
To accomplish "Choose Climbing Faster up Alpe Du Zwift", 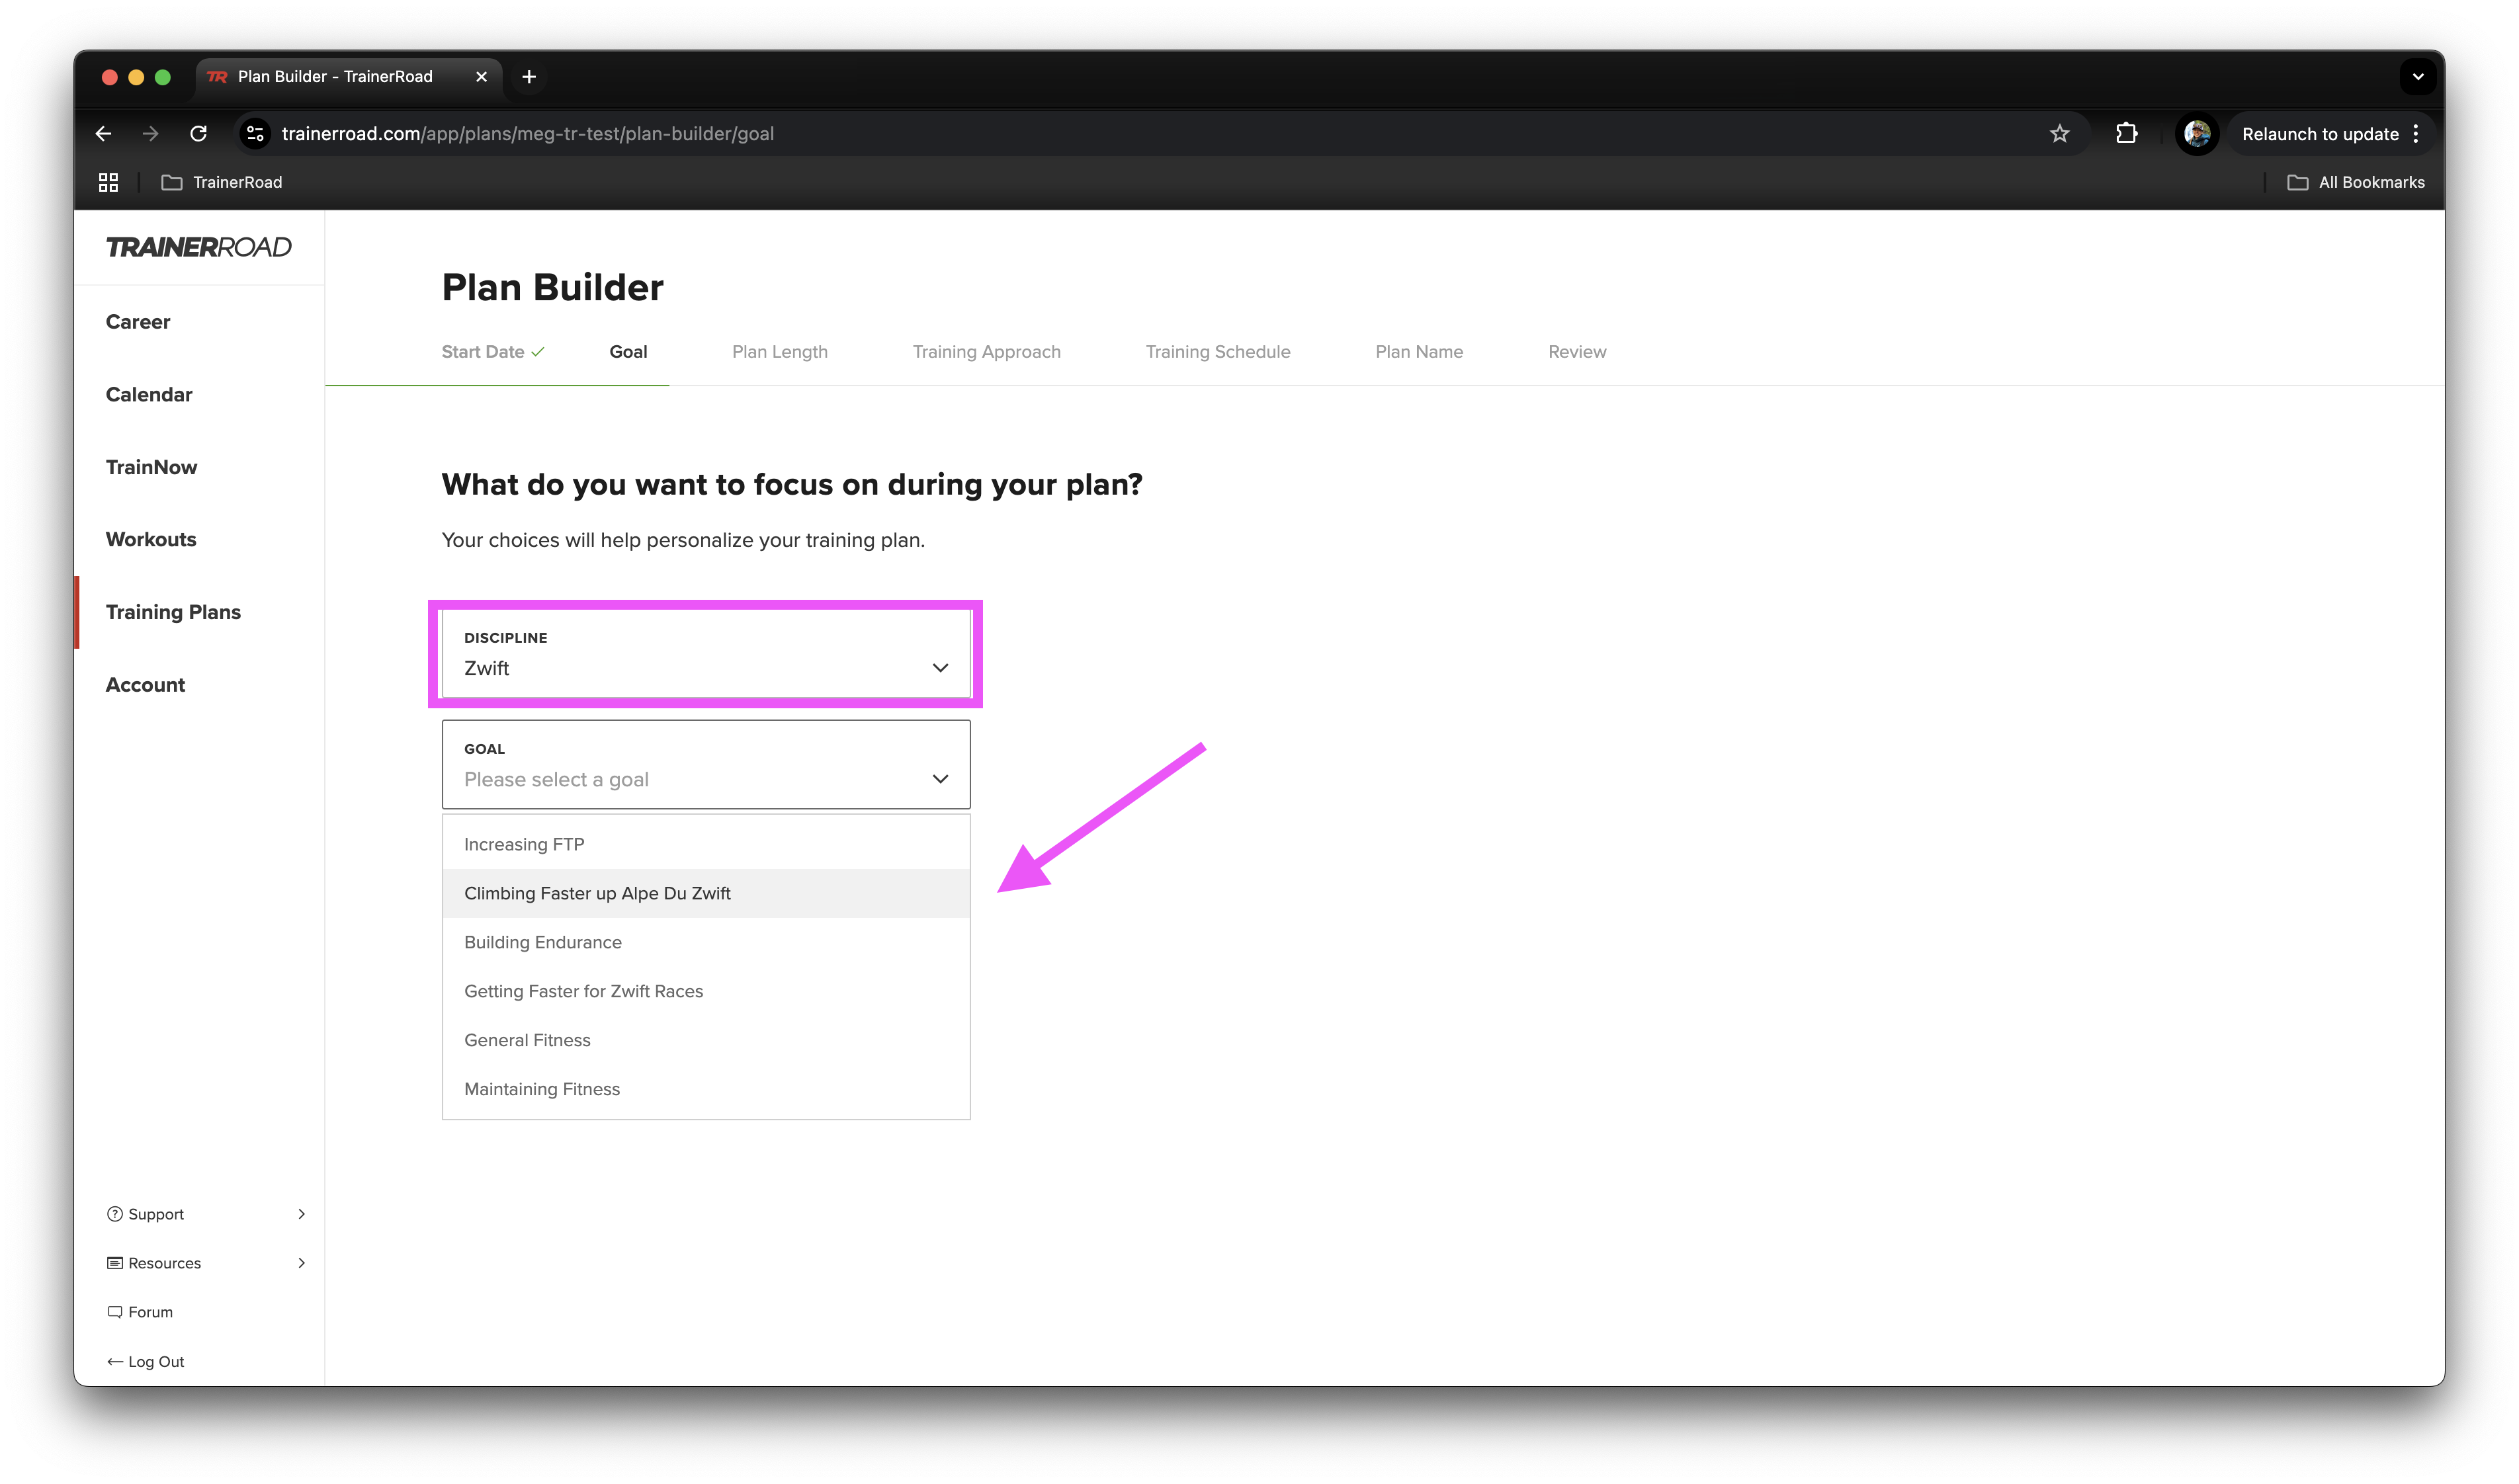I will click(706, 893).
